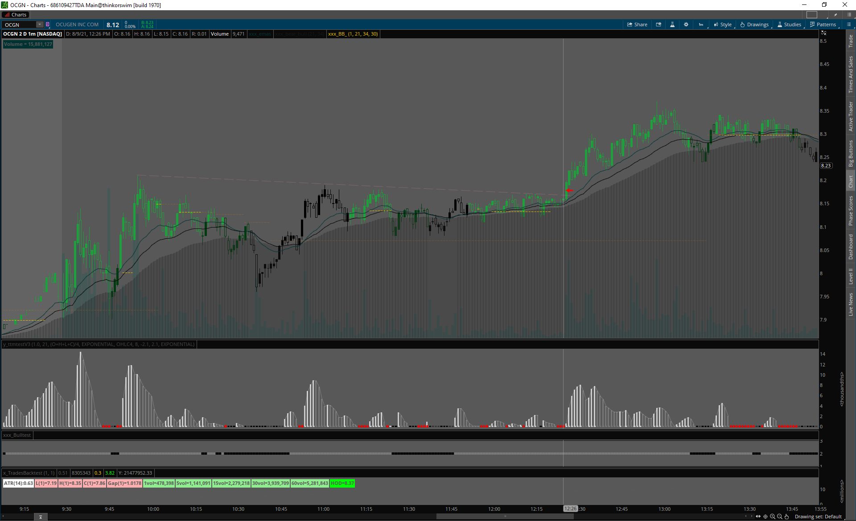Open chart settings gear icon
The image size is (856, 521).
[686, 24]
